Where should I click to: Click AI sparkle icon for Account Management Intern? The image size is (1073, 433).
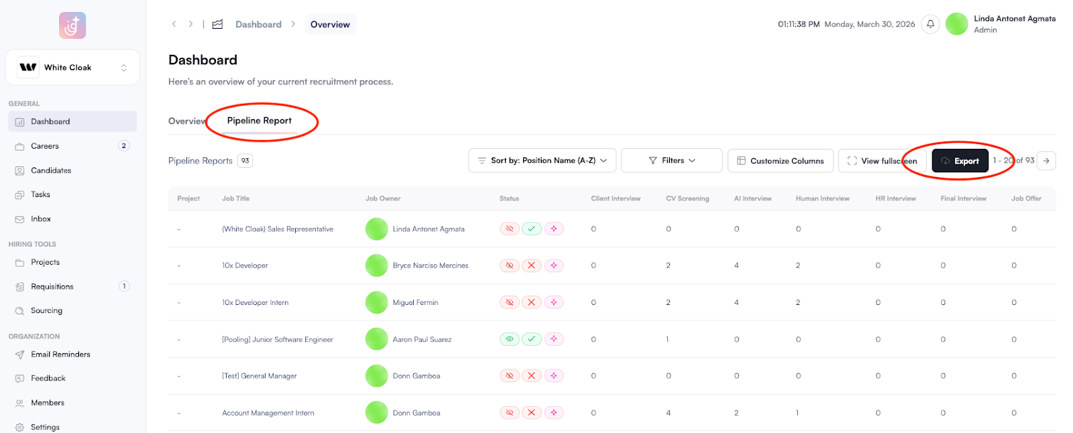tap(554, 413)
